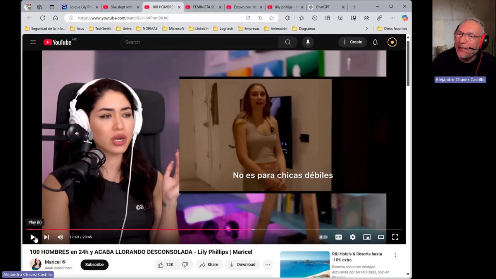The height and width of the screenshot is (279, 496).
Task: Go to YouTube home logo
Action: (57, 42)
